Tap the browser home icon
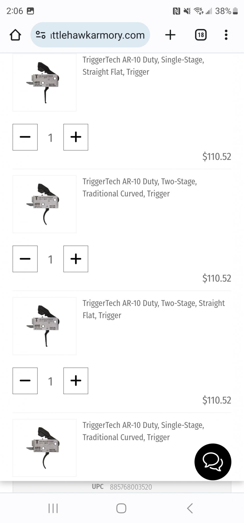Screen dimensions: 244x523 (15, 35)
